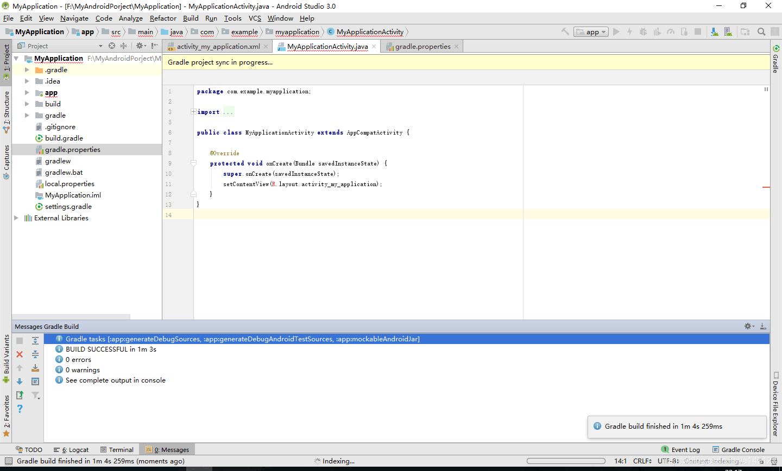Expand the gradle folder
The height and width of the screenshot is (471, 782).
pyautogui.click(x=27, y=116)
